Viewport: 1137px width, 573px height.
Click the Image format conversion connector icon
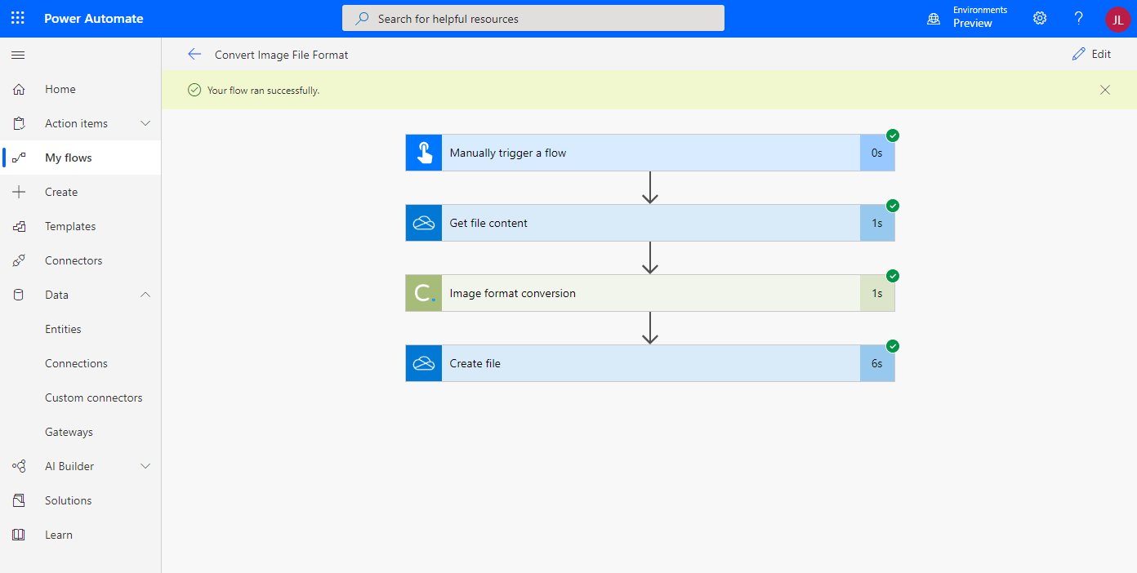[x=423, y=292]
